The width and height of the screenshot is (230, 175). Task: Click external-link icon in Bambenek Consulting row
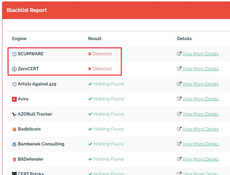[179, 144]
